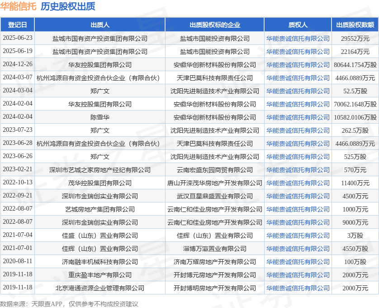
Task: Click the 出质股权数额 column header
Action: click(x=355, y=25)
